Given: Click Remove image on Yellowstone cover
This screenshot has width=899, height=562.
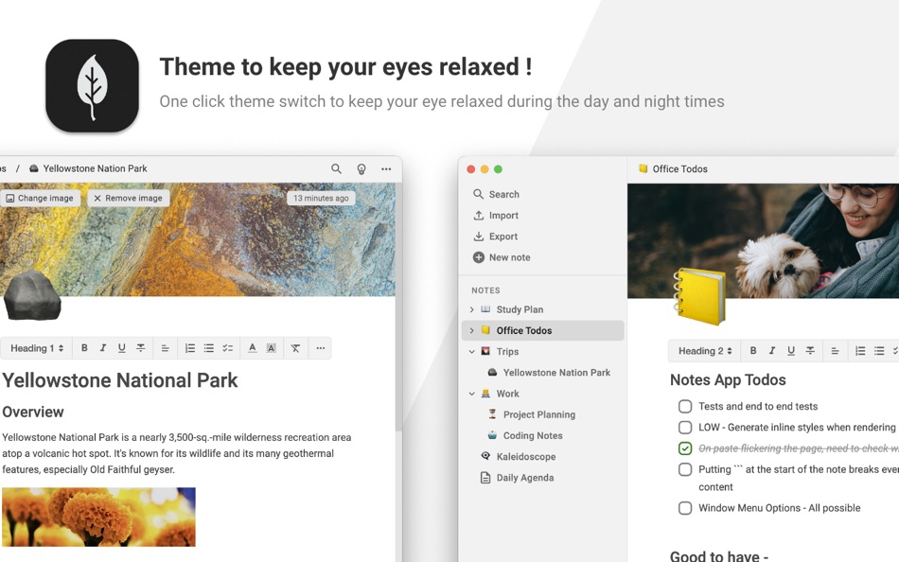Looking at the screenshot, I should coord(129,198).
